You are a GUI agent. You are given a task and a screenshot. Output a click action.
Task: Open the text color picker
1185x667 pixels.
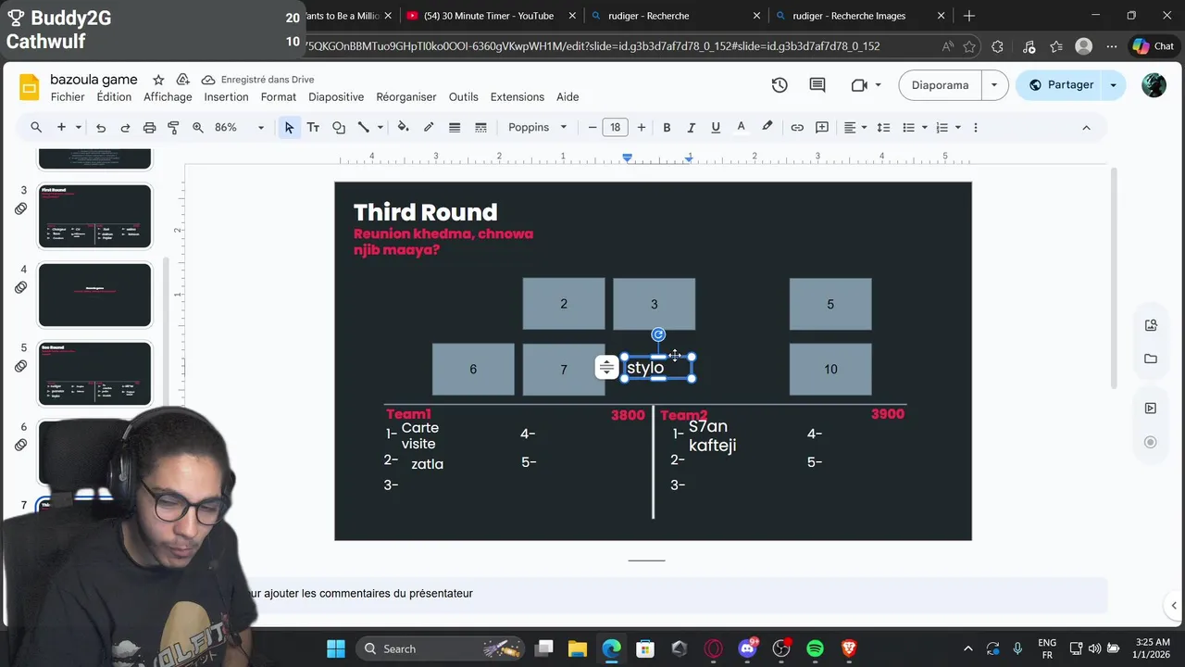741,127
